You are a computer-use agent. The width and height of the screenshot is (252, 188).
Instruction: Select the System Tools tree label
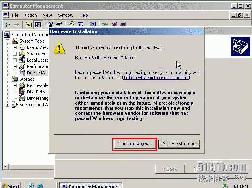click(32, 41)
